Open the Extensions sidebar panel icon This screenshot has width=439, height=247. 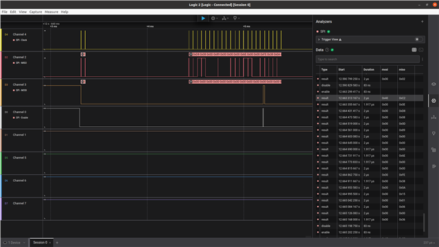pos(434,150)
